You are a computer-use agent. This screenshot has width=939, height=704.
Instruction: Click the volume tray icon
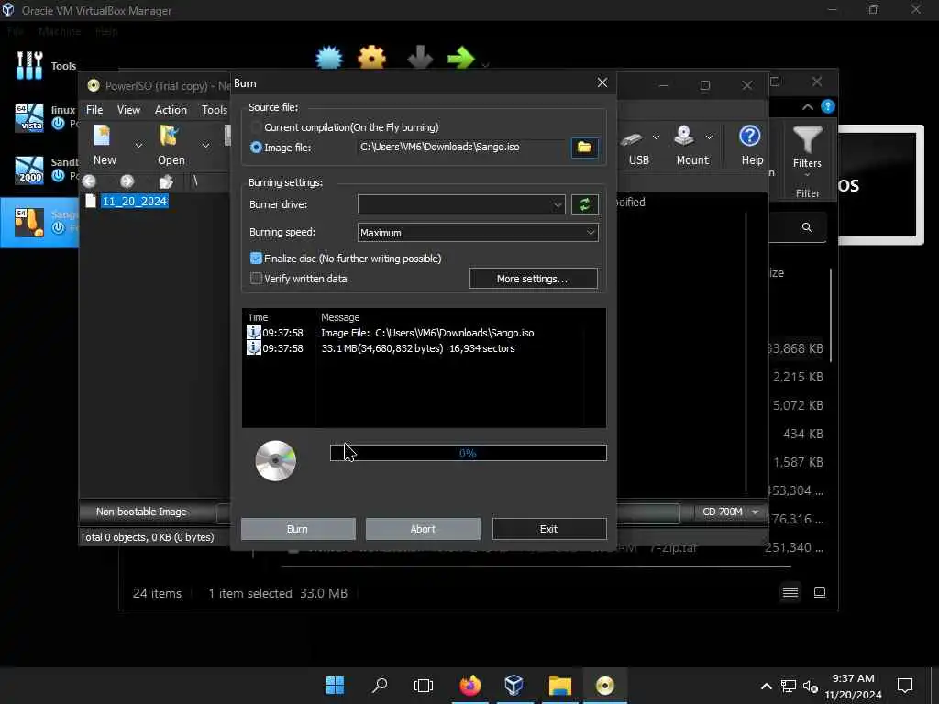(x=811, y=686)
